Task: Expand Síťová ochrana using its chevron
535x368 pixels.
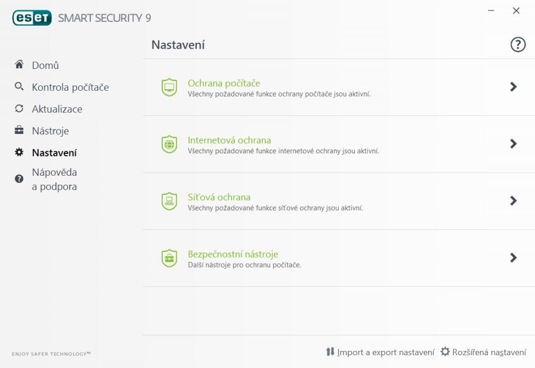Action: 513,200
